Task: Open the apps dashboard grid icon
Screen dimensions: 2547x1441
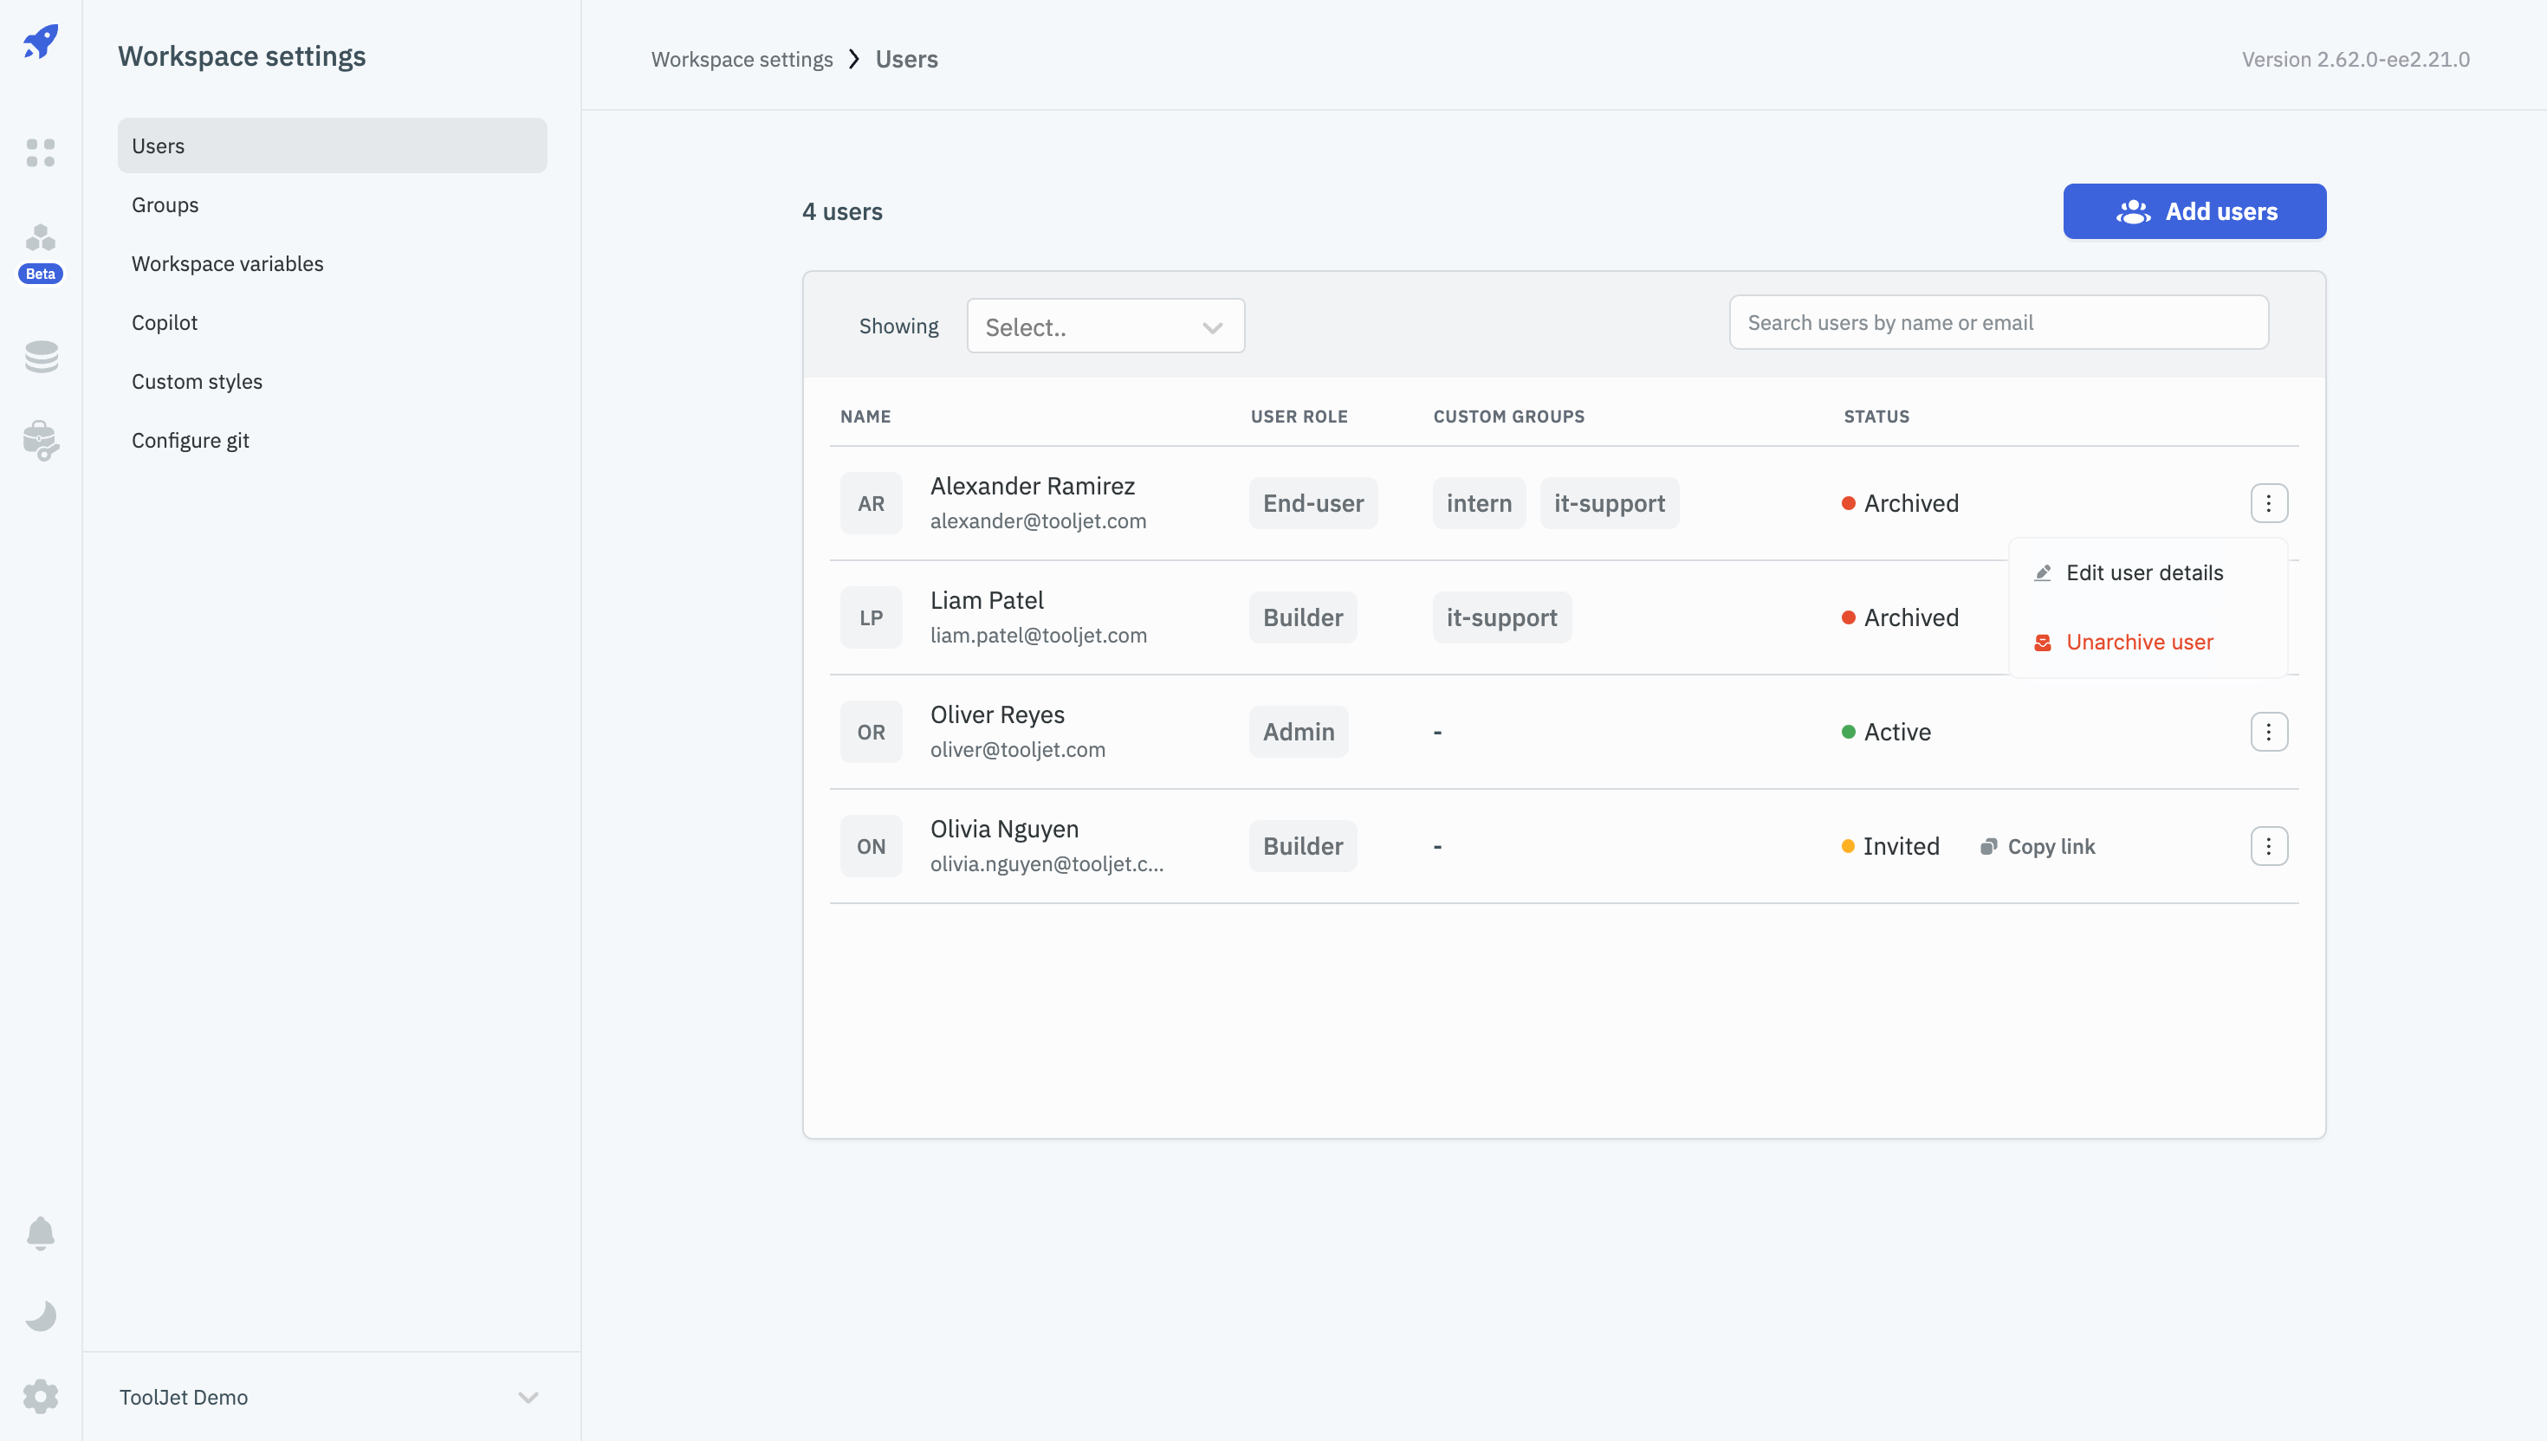Action: (x=41, y=152)
